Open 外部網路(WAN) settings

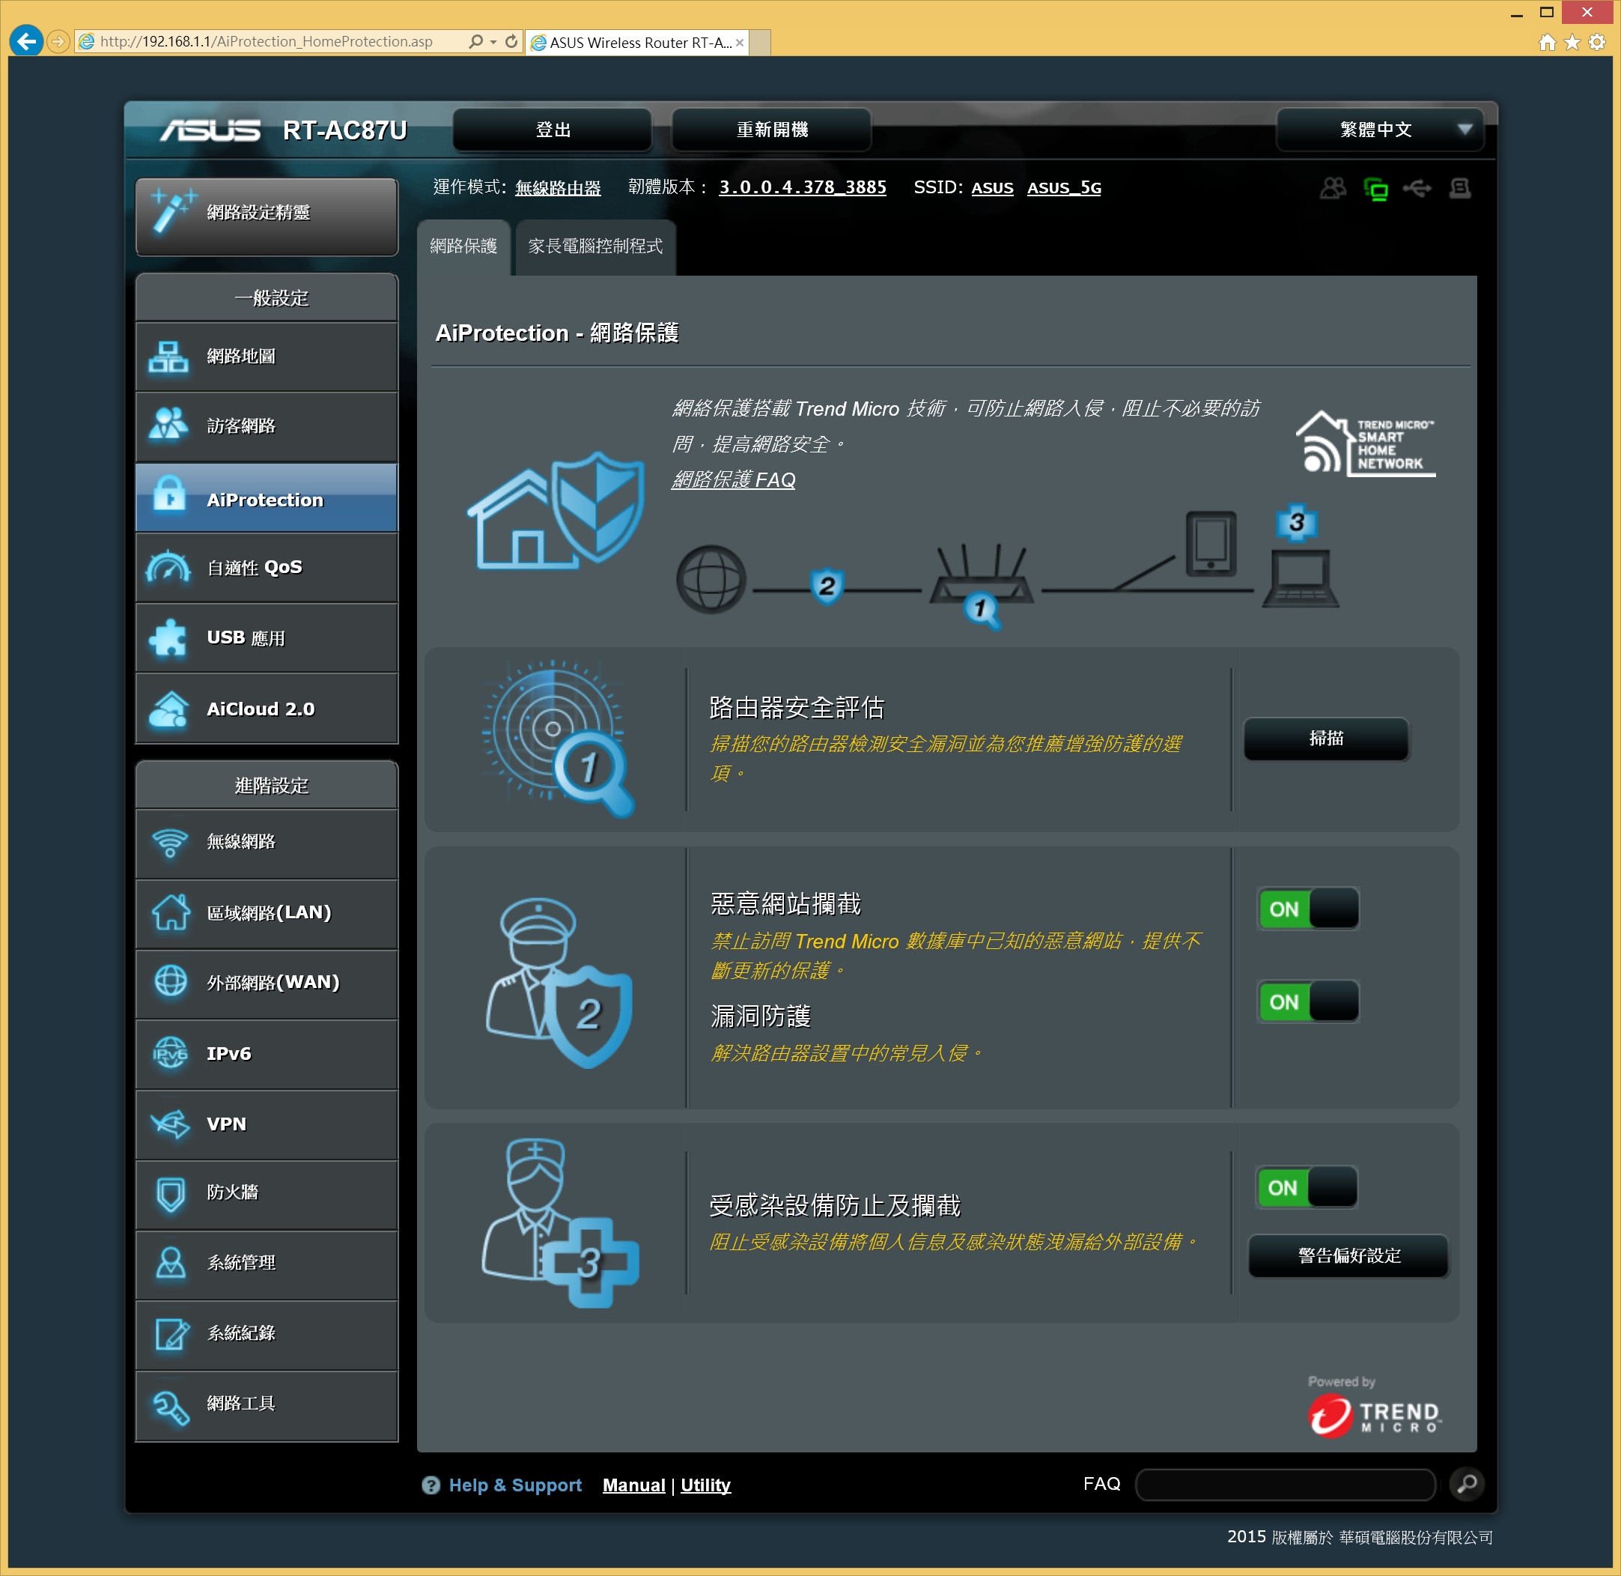(267, 984)
